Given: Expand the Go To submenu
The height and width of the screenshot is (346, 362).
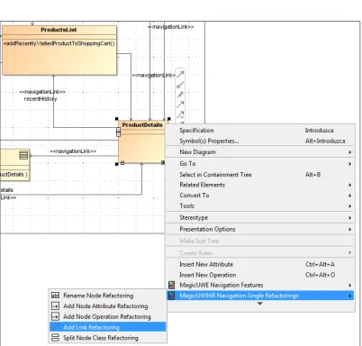Looking at the screenshot, I should pos(260,164).
